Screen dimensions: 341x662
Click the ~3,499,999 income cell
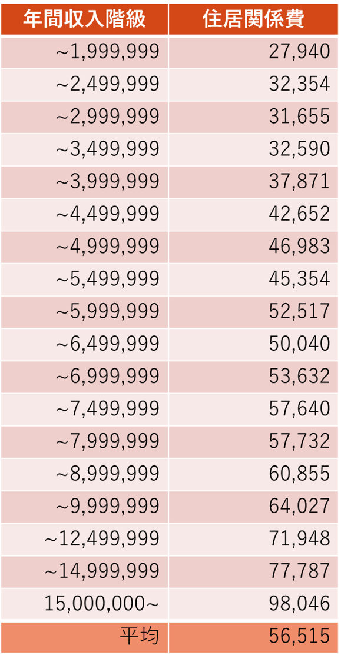tap(84, 150)
